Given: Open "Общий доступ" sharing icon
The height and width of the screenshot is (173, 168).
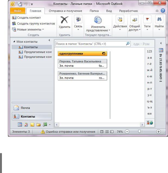Looking at the screenshot, I should (x=134, y=19).
